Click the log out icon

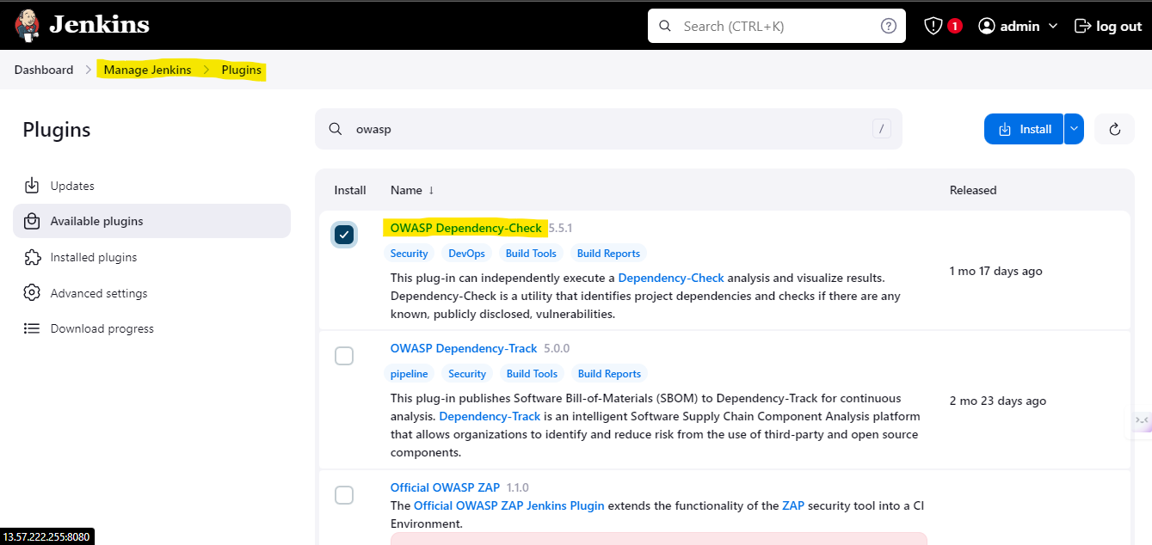click(1083, 26)
